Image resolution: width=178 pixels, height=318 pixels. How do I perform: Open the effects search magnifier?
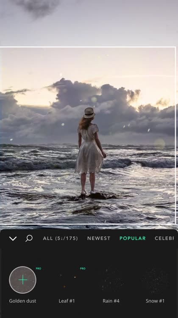[x=29, y=238]
